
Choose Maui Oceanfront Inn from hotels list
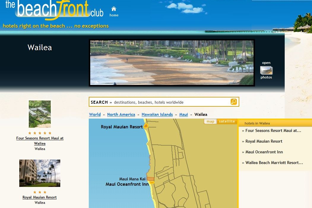pyautogui.click(x=264, y=152)
